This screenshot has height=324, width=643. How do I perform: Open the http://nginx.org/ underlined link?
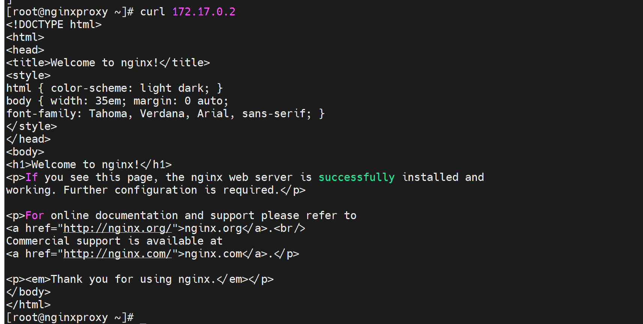[117, 228]
